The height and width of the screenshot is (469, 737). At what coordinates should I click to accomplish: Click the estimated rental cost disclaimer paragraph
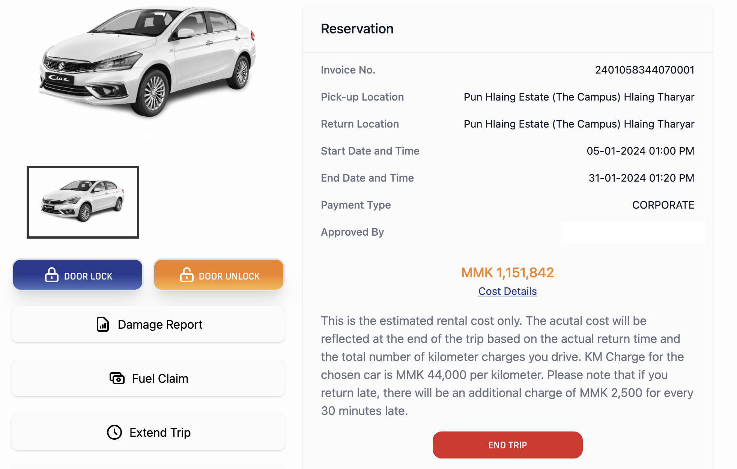[x=507, y=366]
